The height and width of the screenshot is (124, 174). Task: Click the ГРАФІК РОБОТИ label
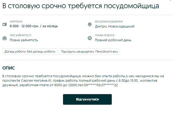click(105, 36)
